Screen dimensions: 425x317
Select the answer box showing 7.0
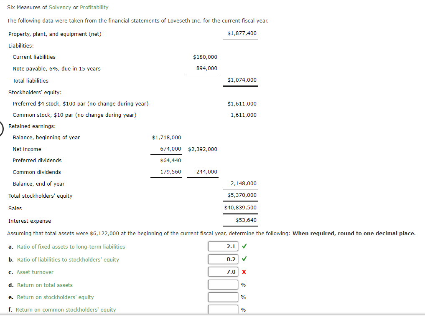tap(223, 272)
